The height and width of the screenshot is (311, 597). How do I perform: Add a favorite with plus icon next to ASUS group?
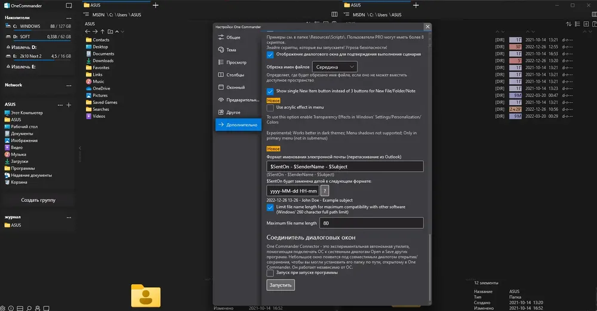[x=69, y=104]
